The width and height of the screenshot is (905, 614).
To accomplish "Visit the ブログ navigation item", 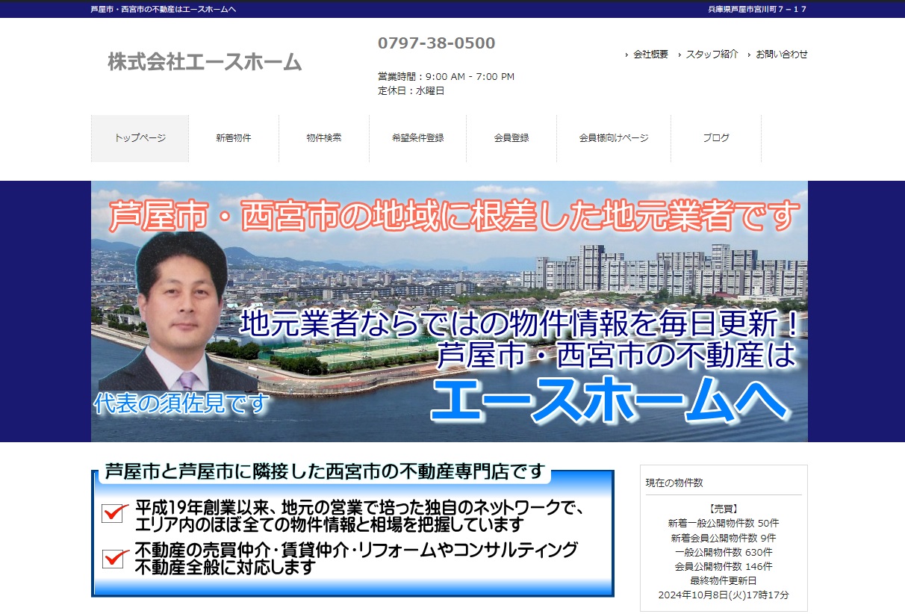I will [x=716, y=138].
